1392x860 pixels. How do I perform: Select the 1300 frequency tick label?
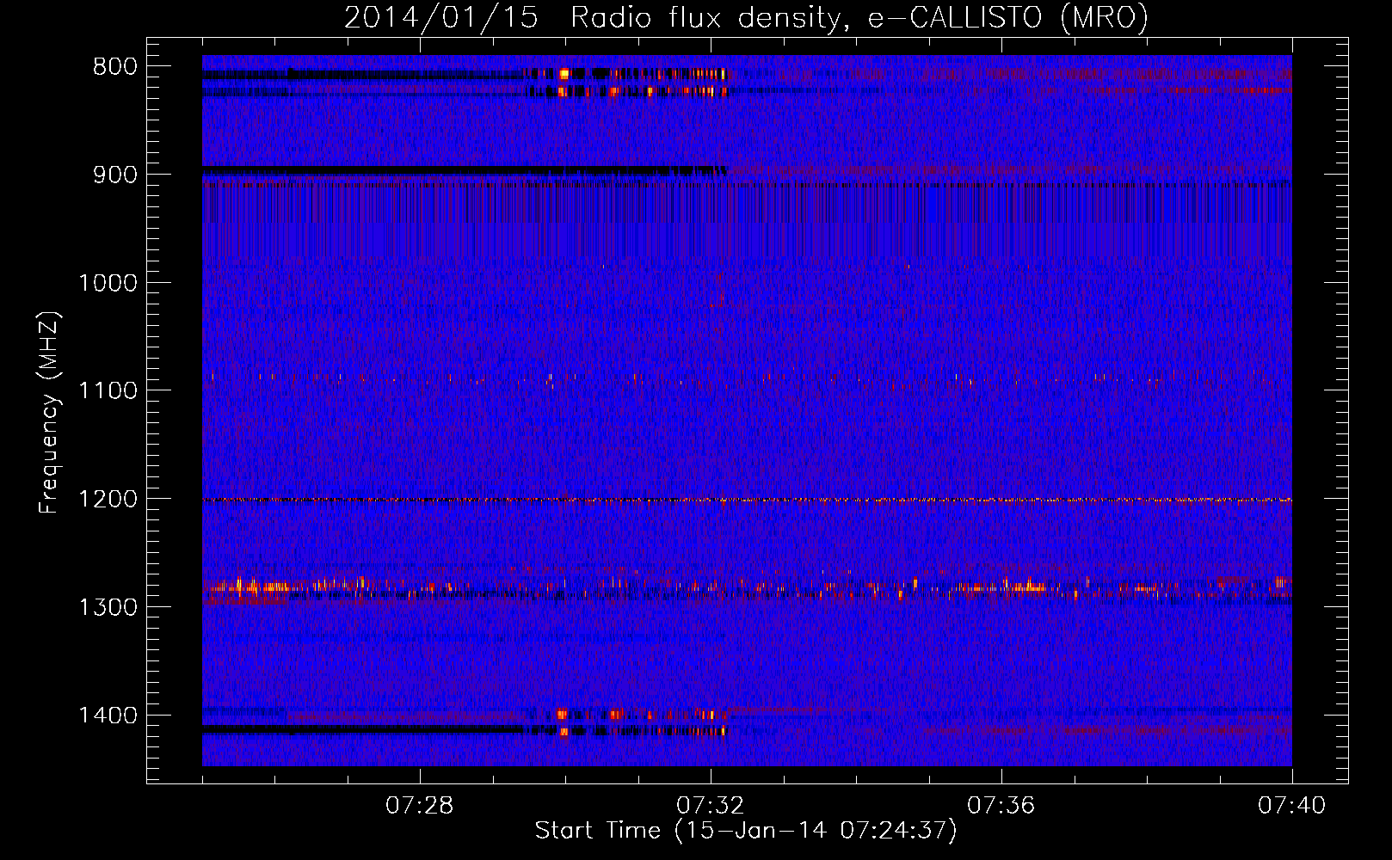point(108,607)
